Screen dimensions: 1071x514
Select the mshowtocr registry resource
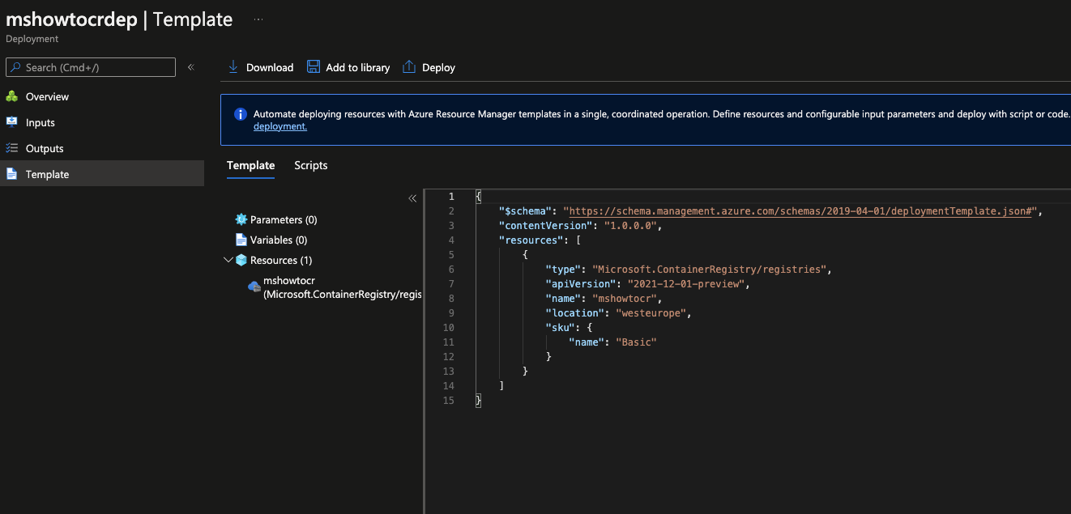(343, 287)
